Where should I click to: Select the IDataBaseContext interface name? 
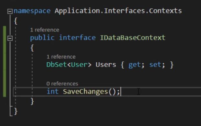pos(133,38)
